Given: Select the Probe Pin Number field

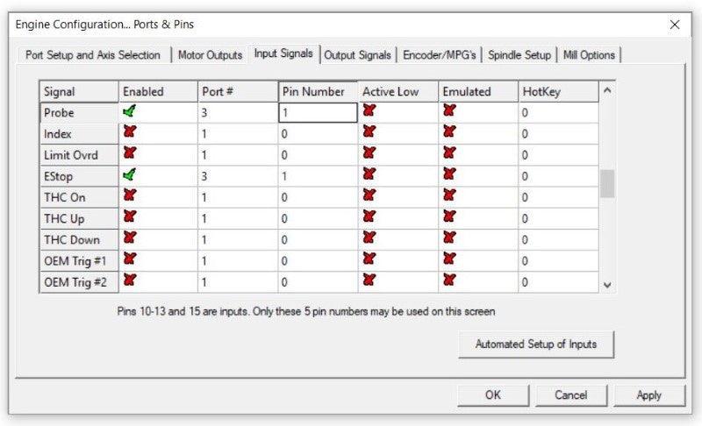Looking at the screenshot, I should point(318,113).
